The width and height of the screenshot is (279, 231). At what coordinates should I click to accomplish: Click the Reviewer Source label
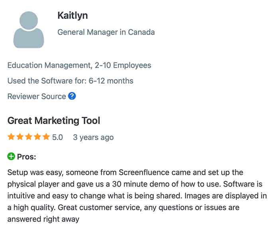click(x=37, y=96)
